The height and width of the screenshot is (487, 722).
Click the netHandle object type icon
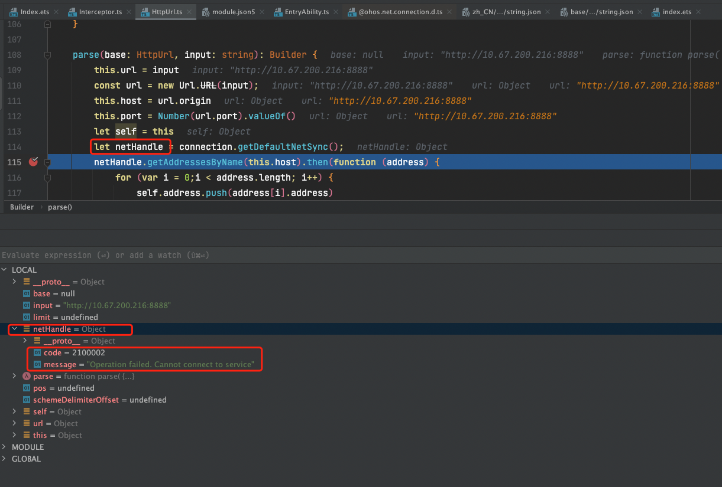point(26,329)
